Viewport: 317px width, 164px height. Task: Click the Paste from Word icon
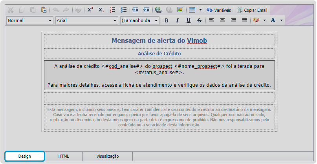tap(44, 10)
